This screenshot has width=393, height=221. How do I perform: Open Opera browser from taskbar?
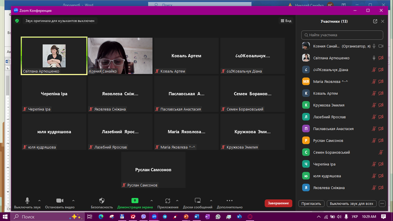(250, 217)
